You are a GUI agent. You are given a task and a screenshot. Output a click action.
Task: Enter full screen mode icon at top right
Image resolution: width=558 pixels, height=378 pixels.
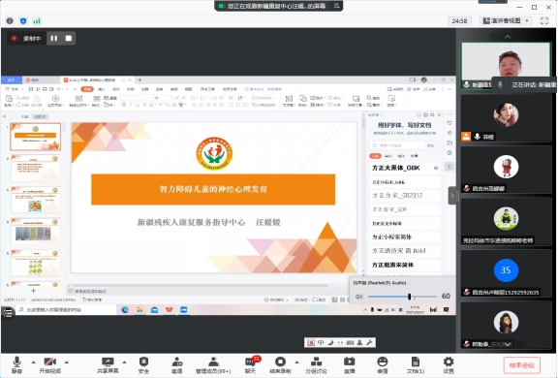click(x=544, y=20)
